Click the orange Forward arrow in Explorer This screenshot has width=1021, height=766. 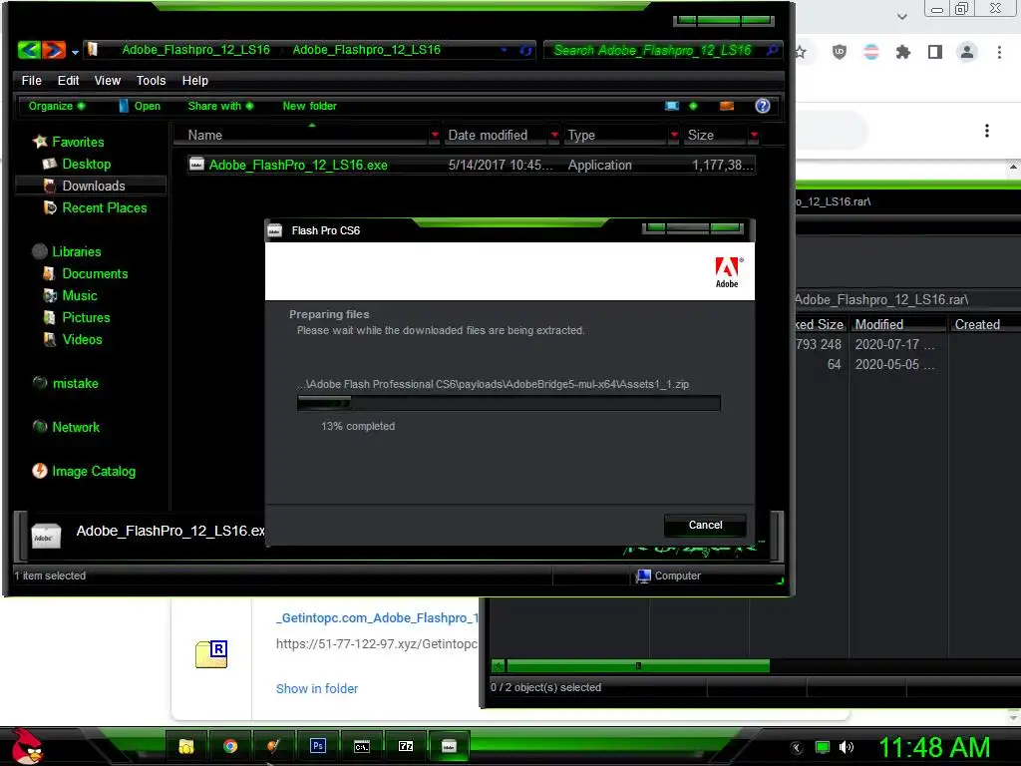(54, 50)
